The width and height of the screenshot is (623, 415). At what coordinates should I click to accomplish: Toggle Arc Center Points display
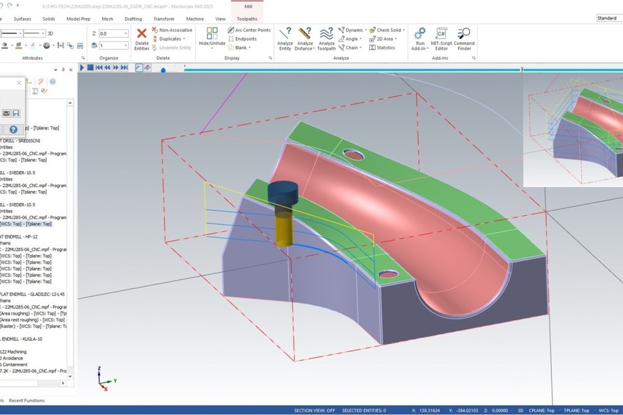(249, 30)
